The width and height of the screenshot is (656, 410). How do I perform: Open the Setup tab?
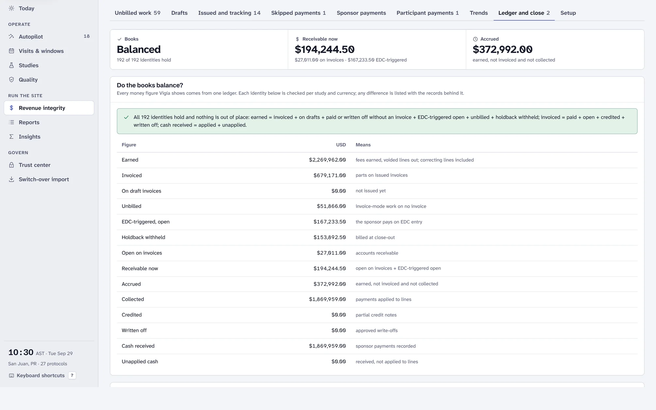click(568, 13)
